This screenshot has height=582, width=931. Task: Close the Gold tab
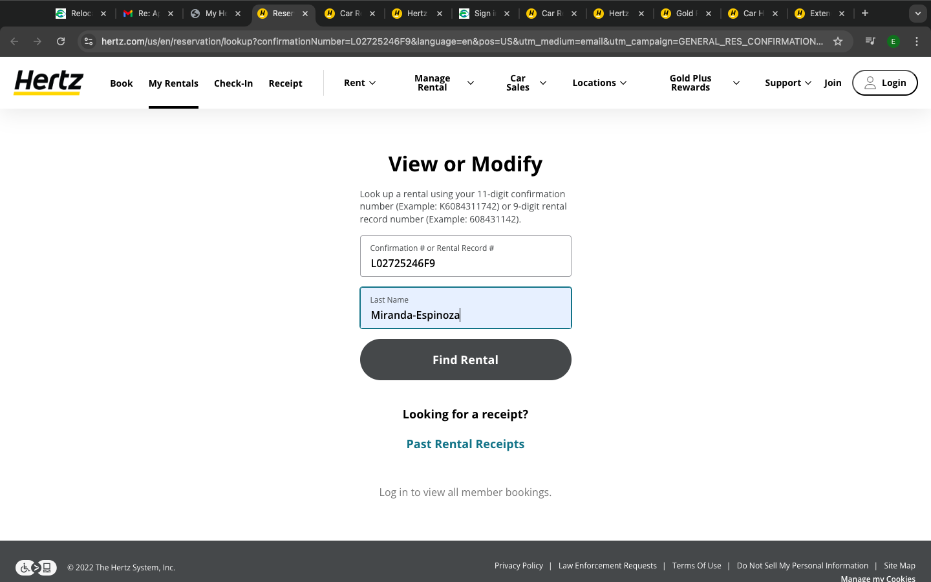[x=709, y=14]
